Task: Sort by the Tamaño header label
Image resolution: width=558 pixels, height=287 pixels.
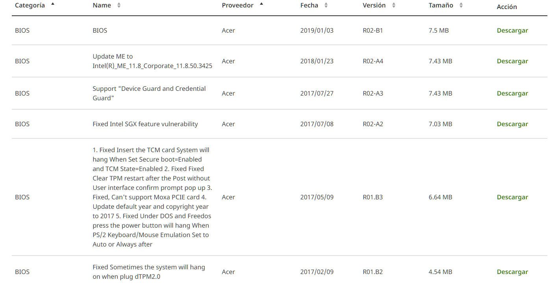Action: coord(441,6)
